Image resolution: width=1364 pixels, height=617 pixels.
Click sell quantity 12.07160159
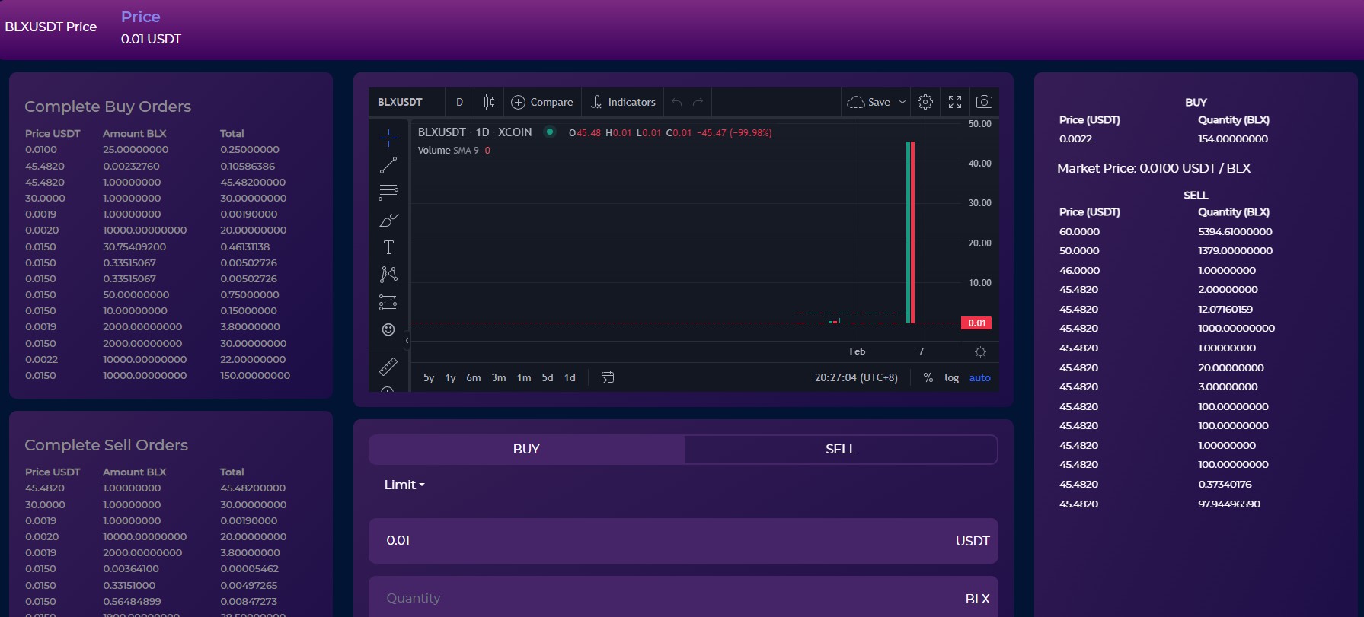(x=1225, y=309)
